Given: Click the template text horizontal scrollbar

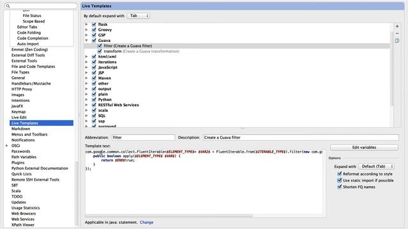Looking at the screenshot, I should (168, 216).
